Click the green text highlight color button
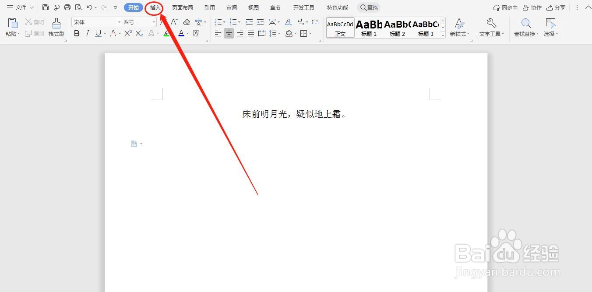Screen dimensions: 592x292 click(x=166, y=33)
